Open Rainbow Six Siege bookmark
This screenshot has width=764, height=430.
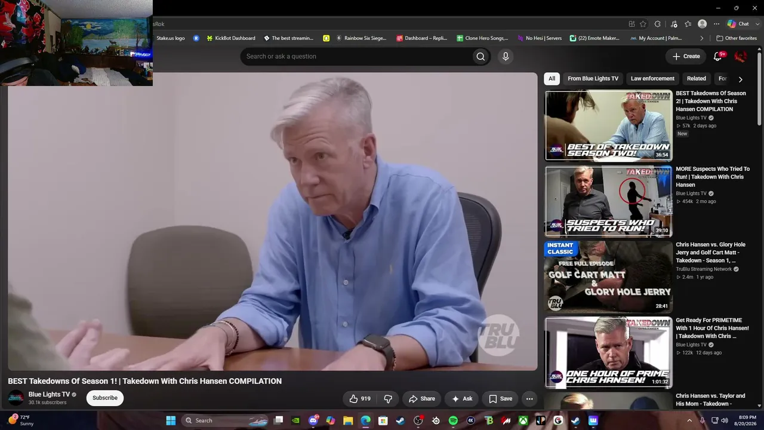pyautogui.click(x=361, y=38)
